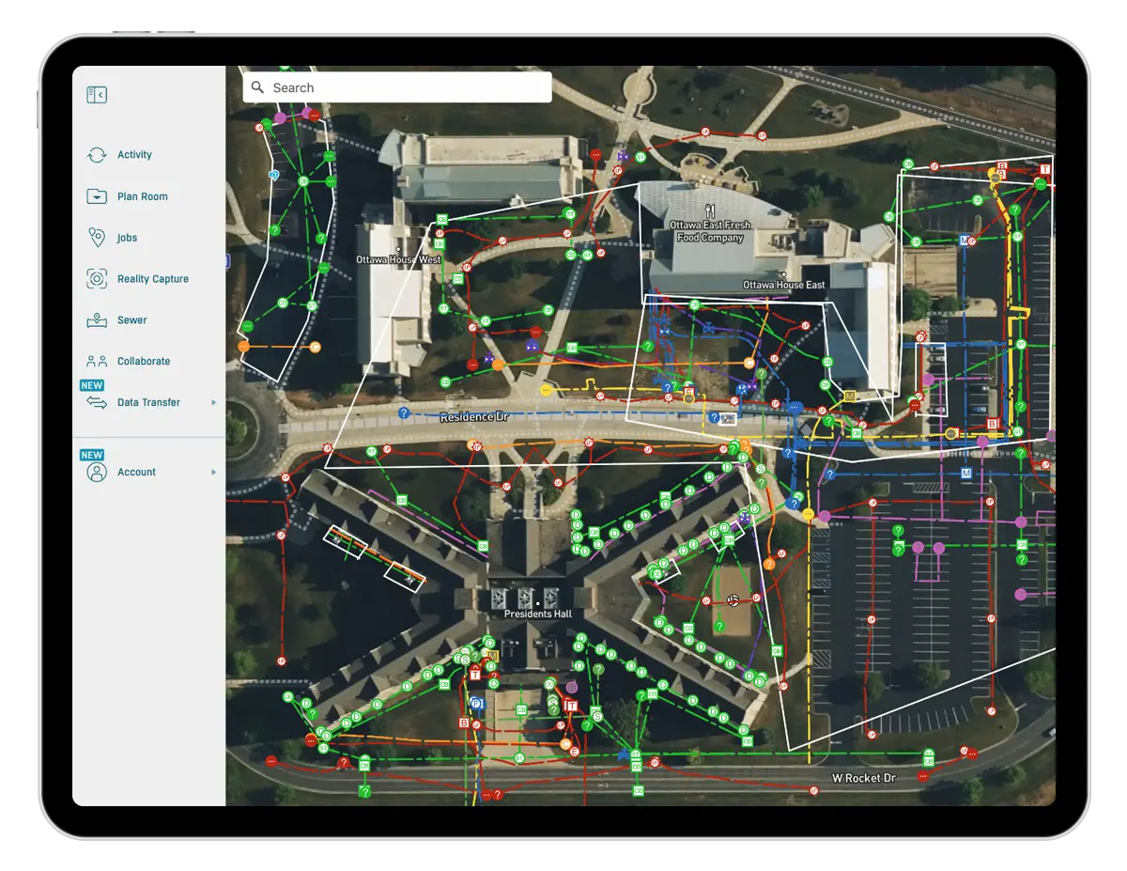
Task: Open the NEW badge beside Data Transfer
Action: point(91,384)
